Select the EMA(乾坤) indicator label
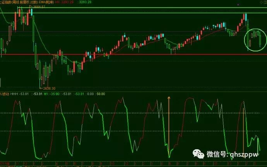 tap(46, 2)
